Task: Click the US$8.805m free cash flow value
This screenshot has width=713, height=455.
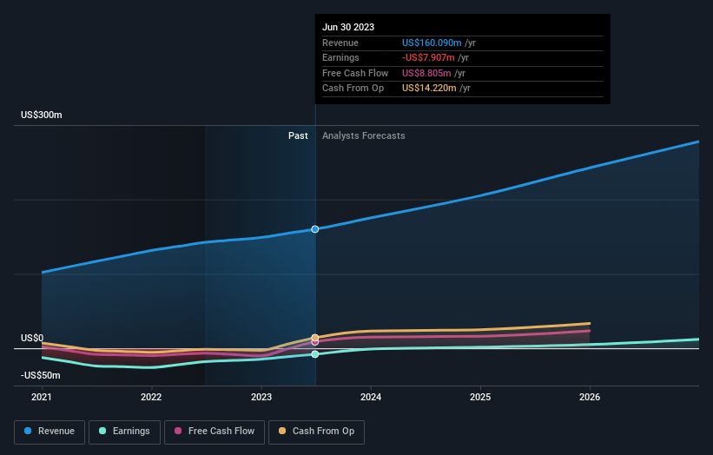Action: [426, 73]
